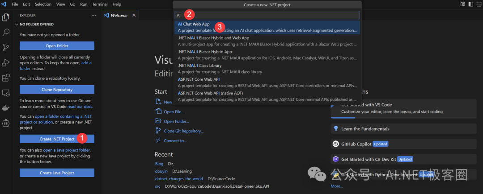
Task: Open the Remote Explorer view
Action: [5, 93]
